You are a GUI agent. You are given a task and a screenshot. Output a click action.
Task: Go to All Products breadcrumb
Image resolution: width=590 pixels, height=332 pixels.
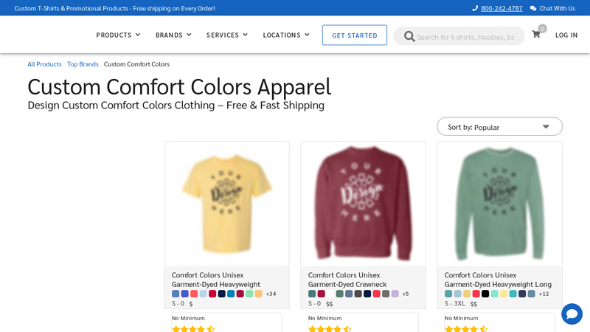point(44,64)
